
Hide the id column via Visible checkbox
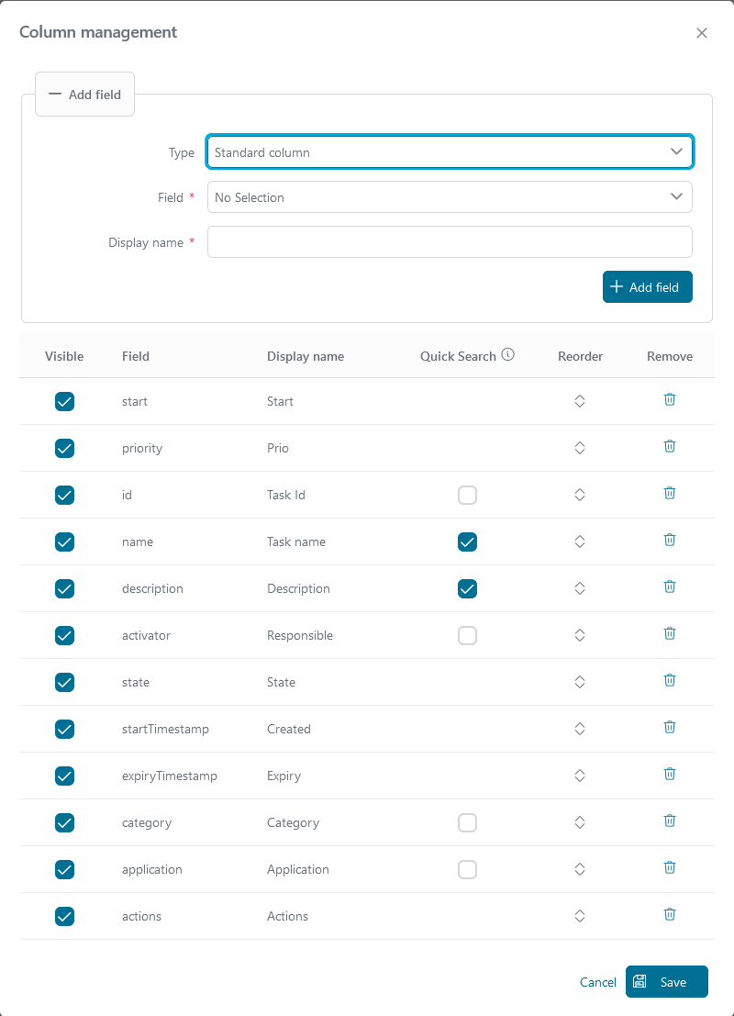click(65, 495)
